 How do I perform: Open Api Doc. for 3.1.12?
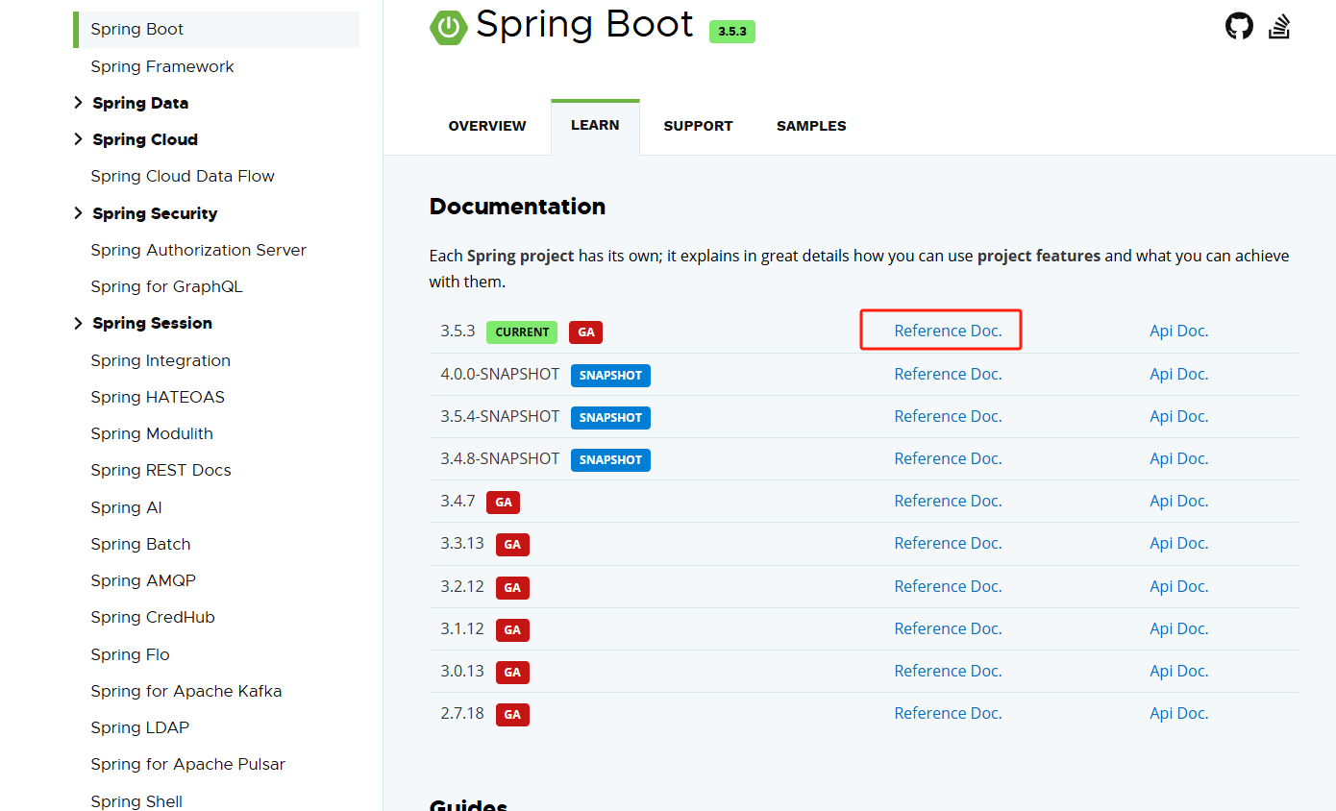coord(1179,628)
